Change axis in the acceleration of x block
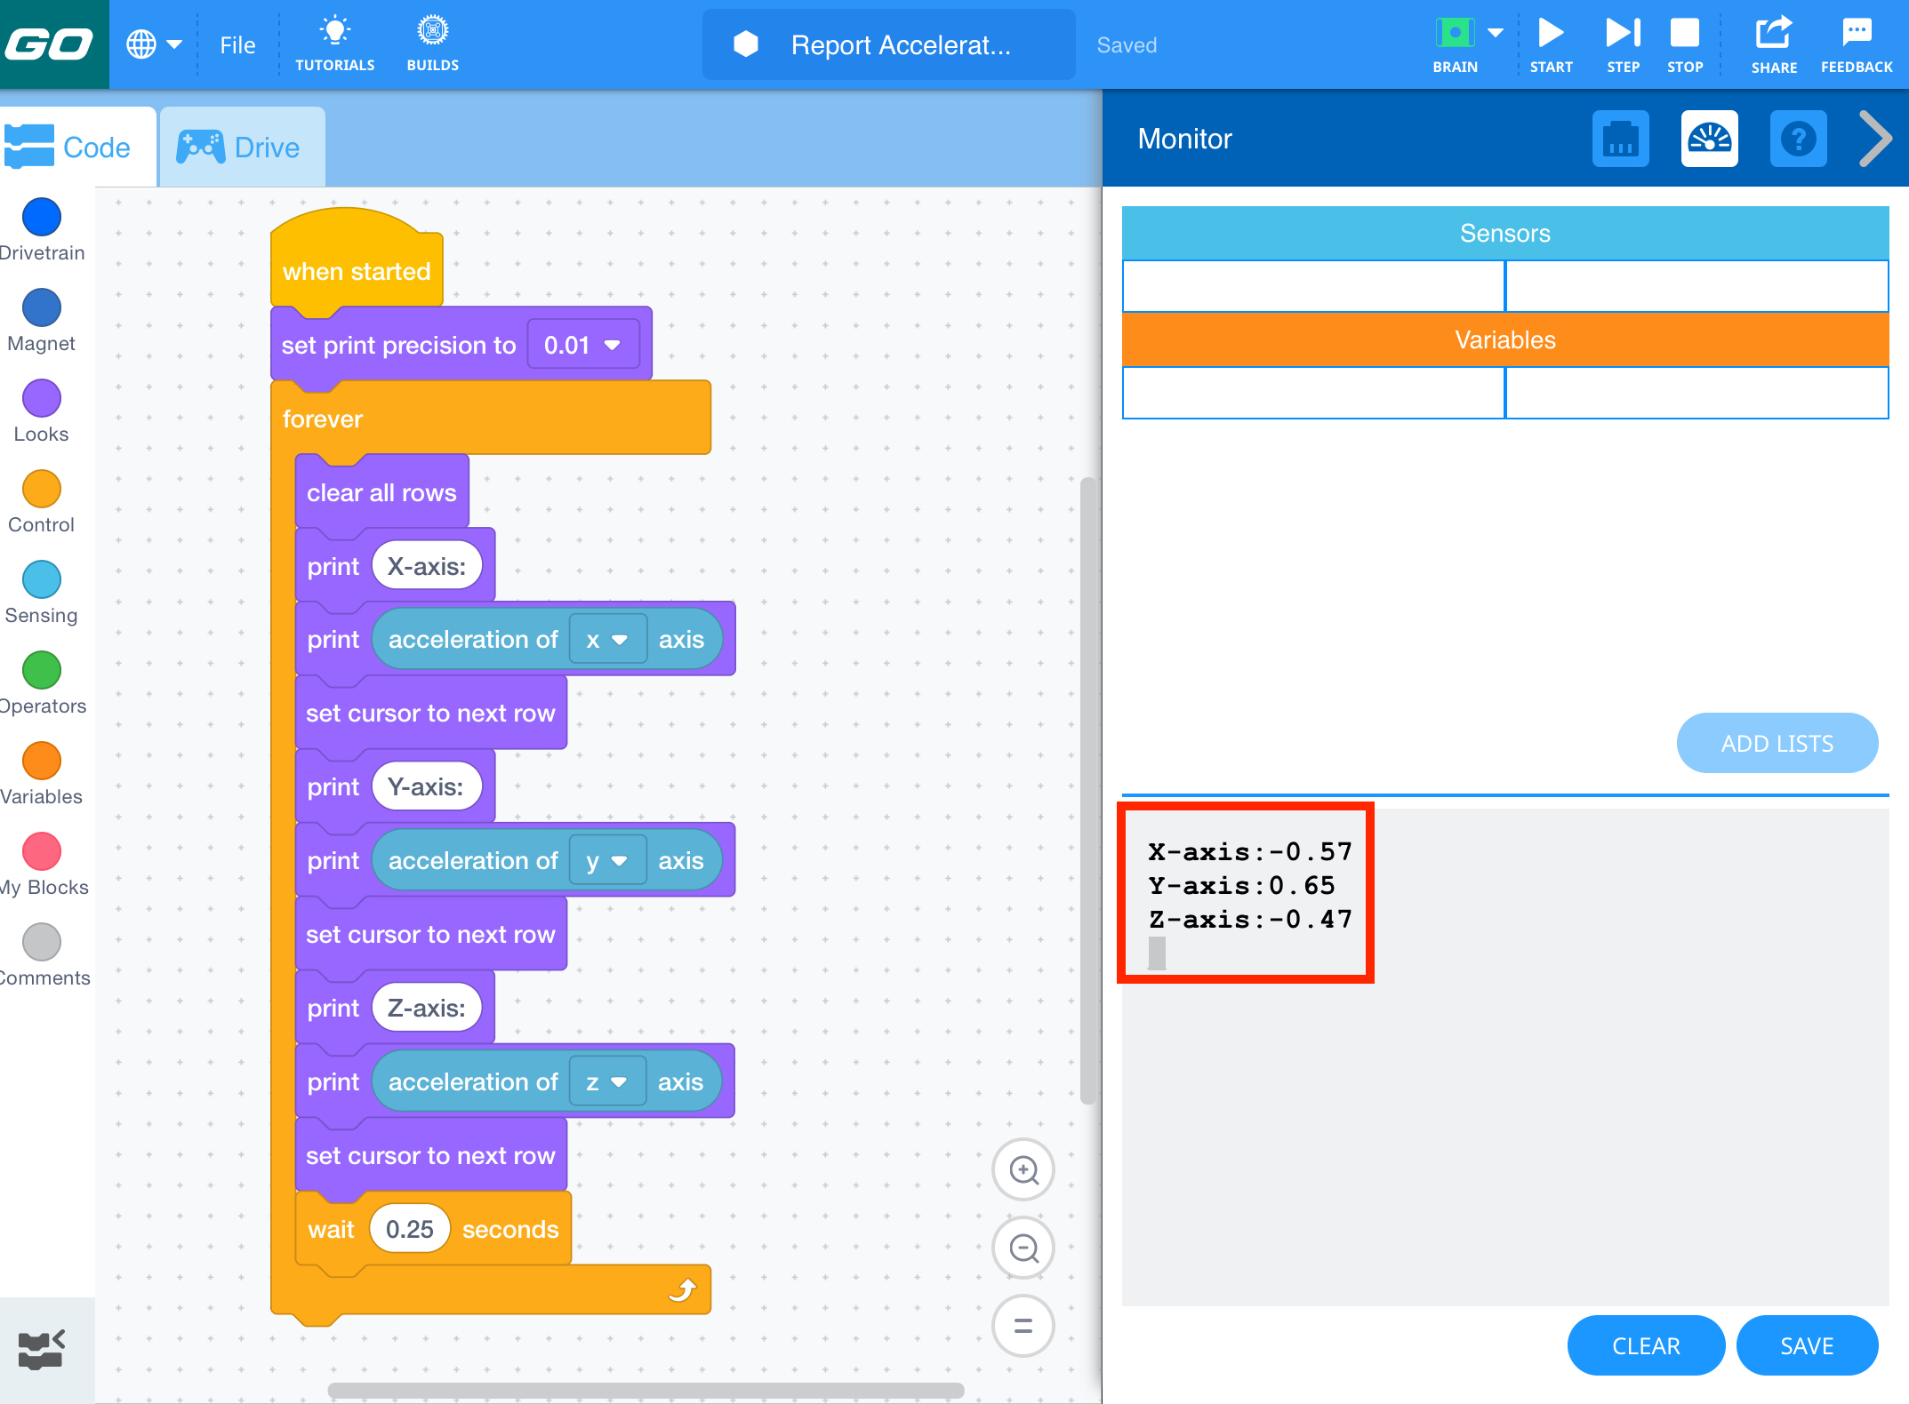The image size is (1909, 1404). pos(608,639)
